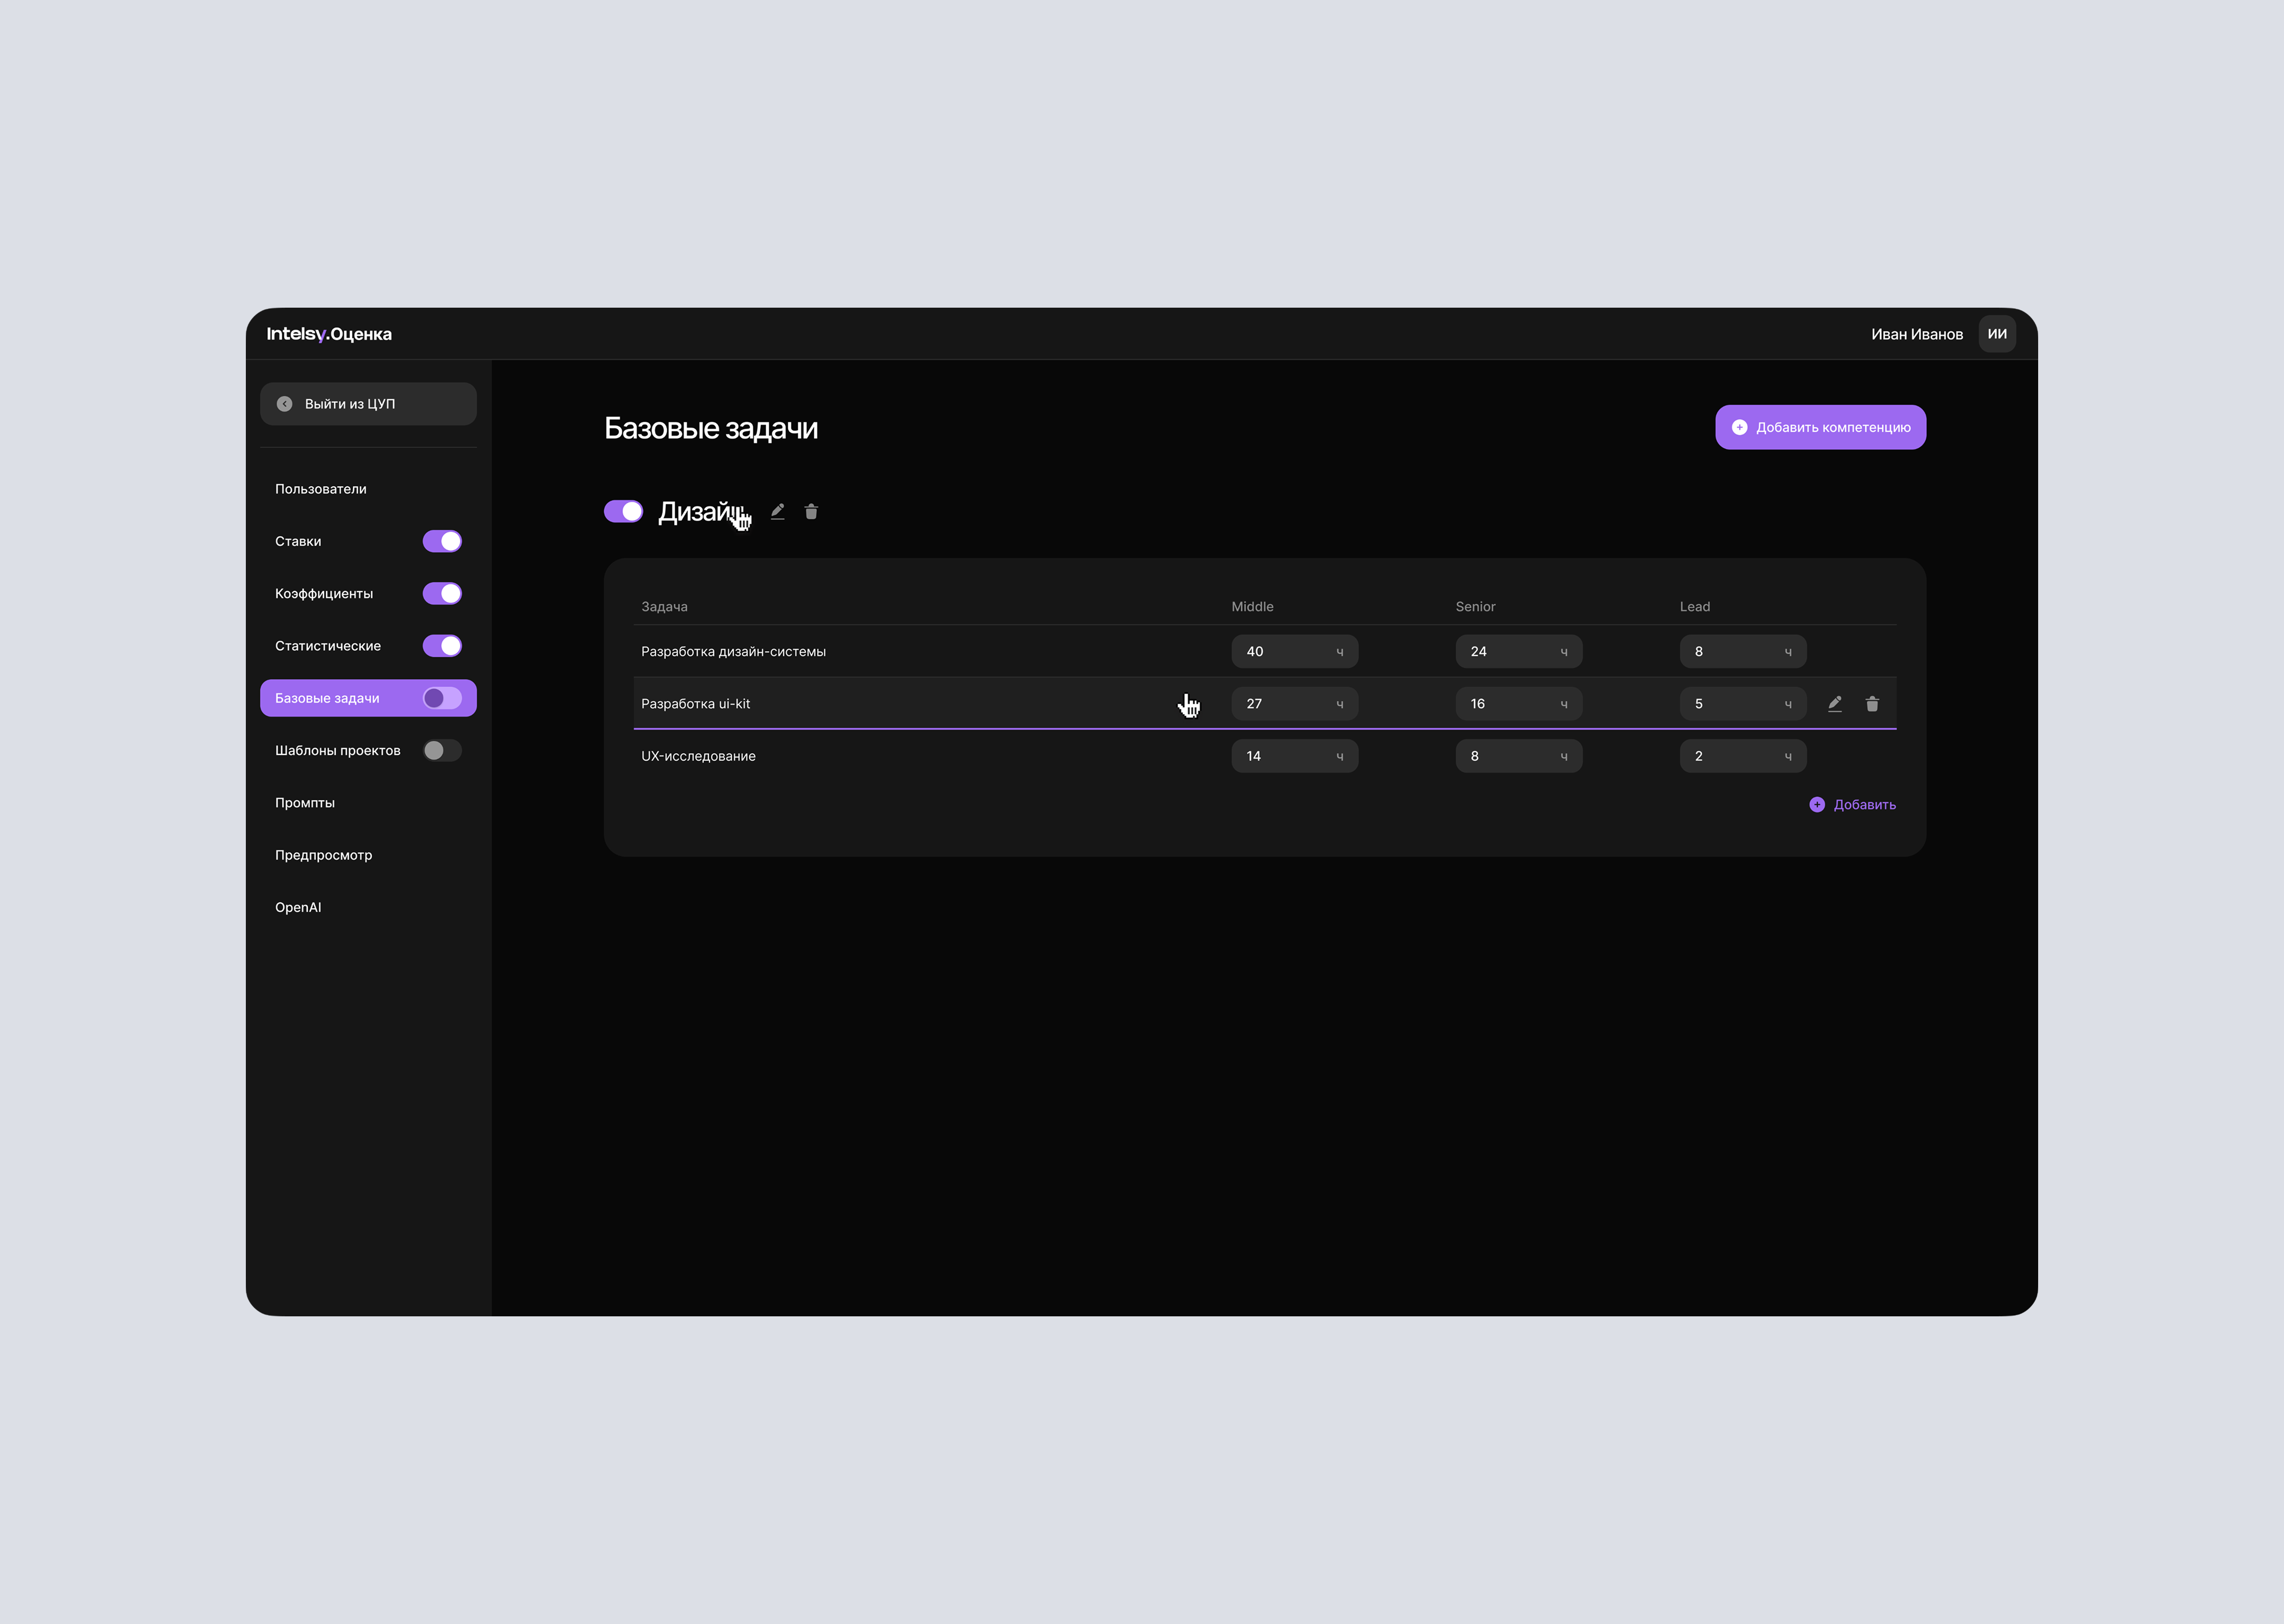Delete the Разработка ui-kit row via trash icon
The image size is (2284, 1624).
tap(1872, 704)
